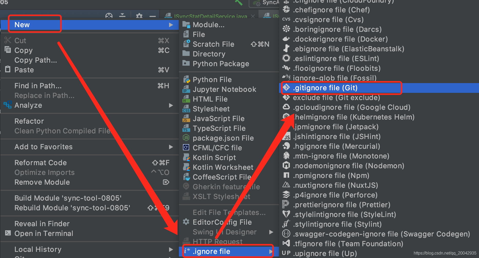Image resolution: width=479 pixels, height=258 pixels.
Task: Click the Docker whale icon for .dockerignore
Action: coord(286,39)
